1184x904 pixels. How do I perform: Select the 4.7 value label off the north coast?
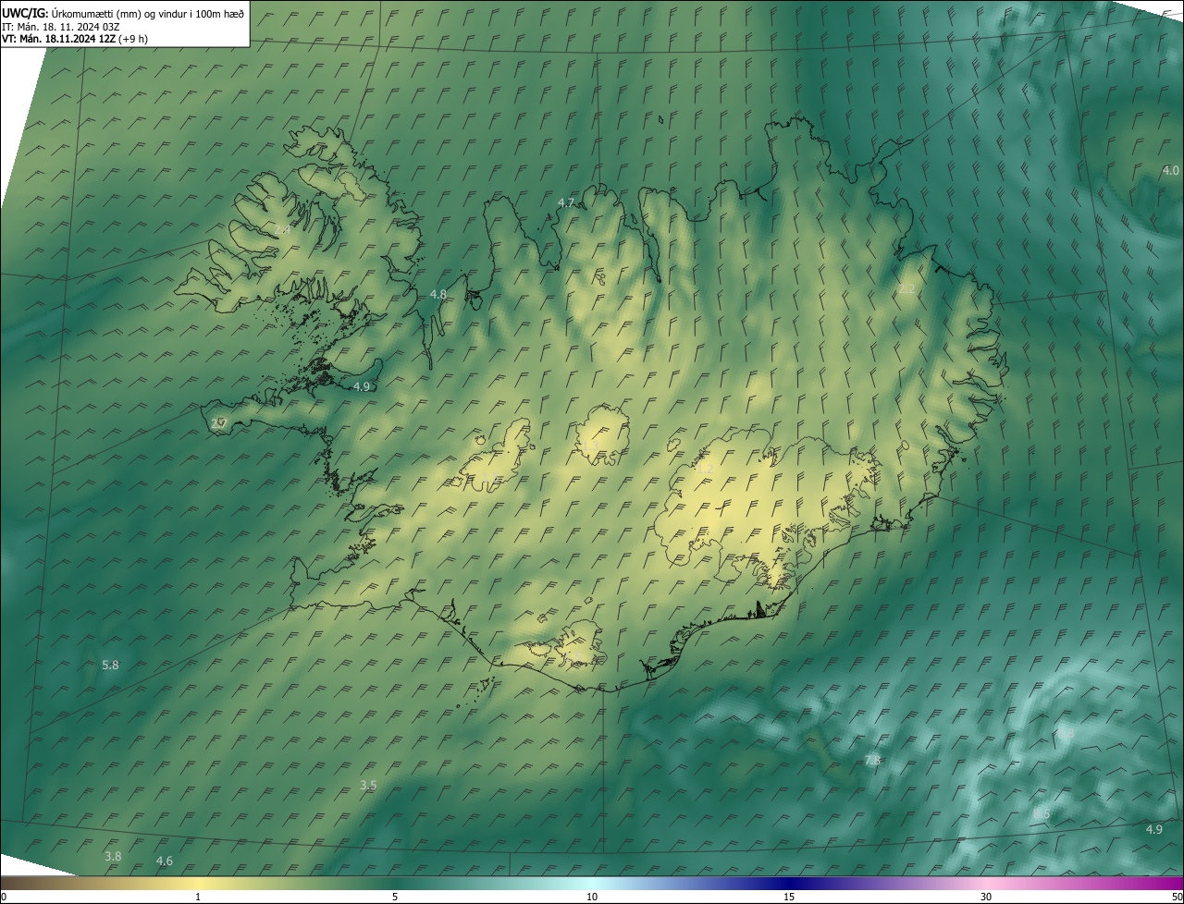[566, 202]
